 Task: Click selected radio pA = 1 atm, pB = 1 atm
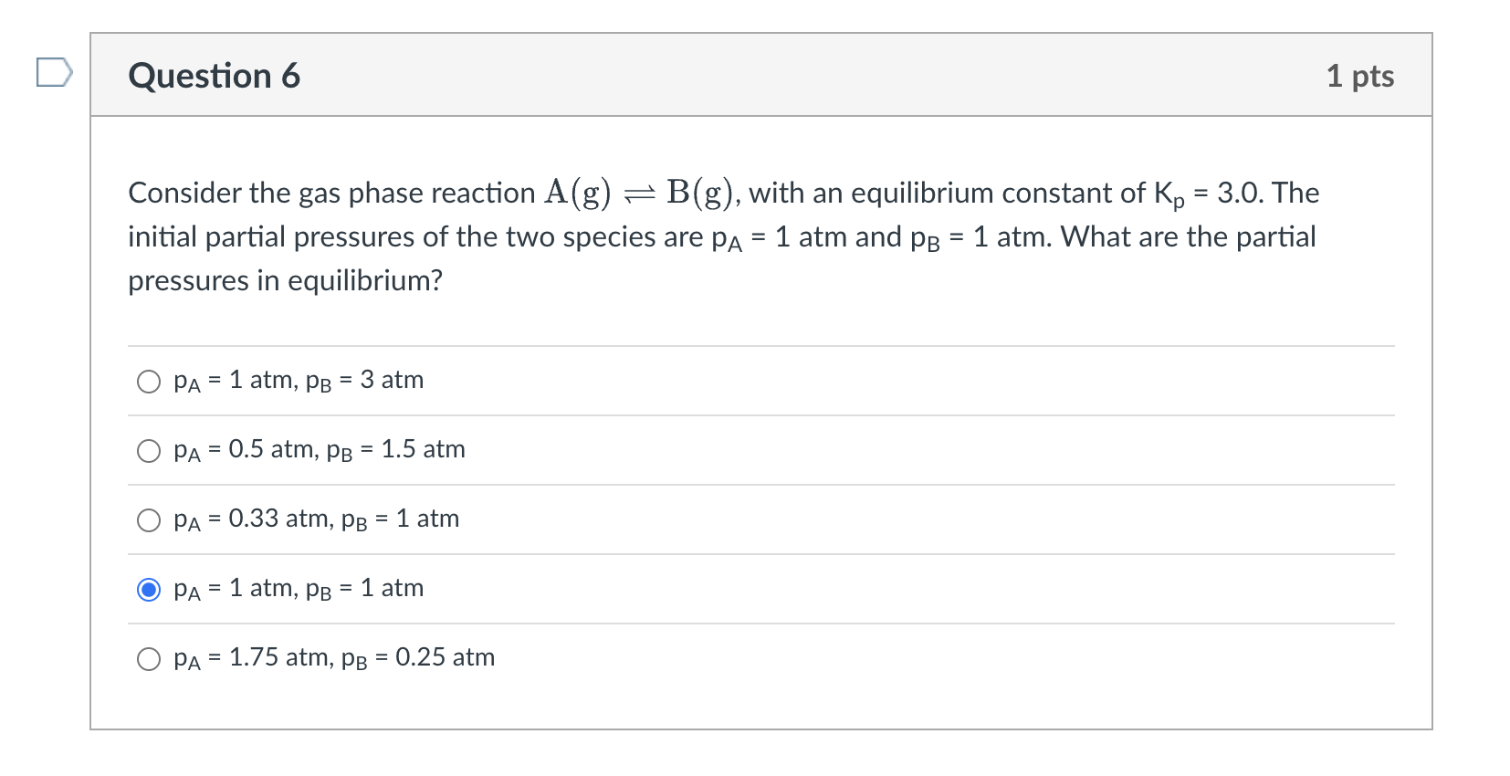click(x=149, y=590)
